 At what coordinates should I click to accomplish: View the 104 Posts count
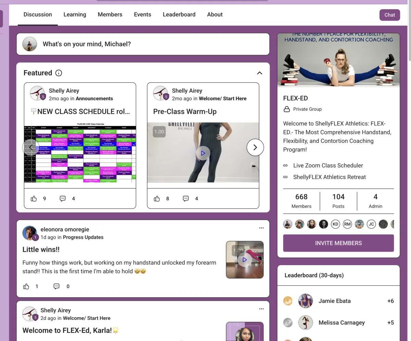click(338, 201)
